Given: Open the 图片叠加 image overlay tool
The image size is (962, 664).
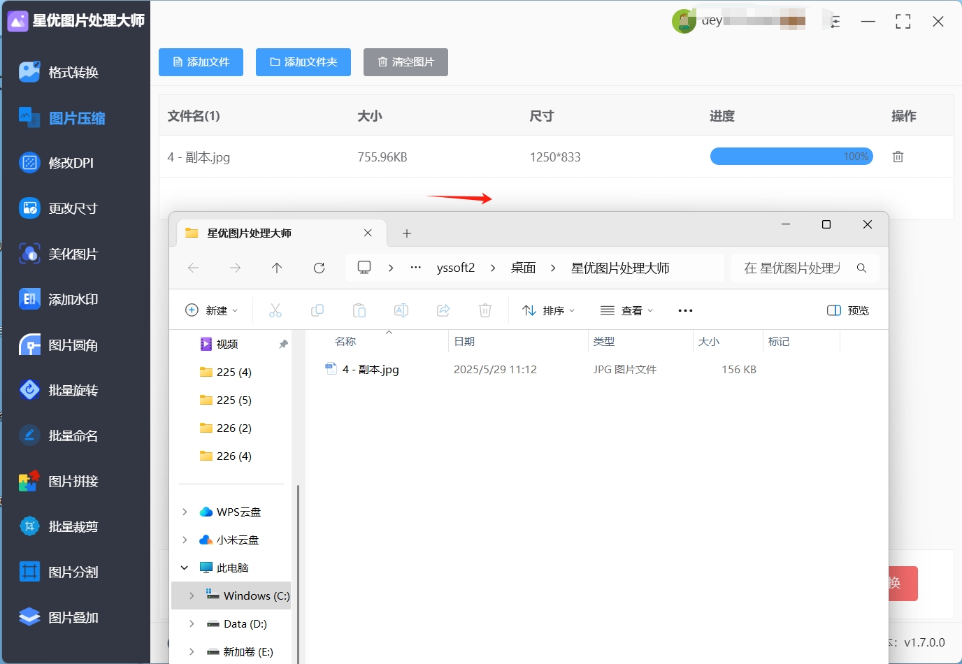Looking at the screenshot, I should coord(59,617).
